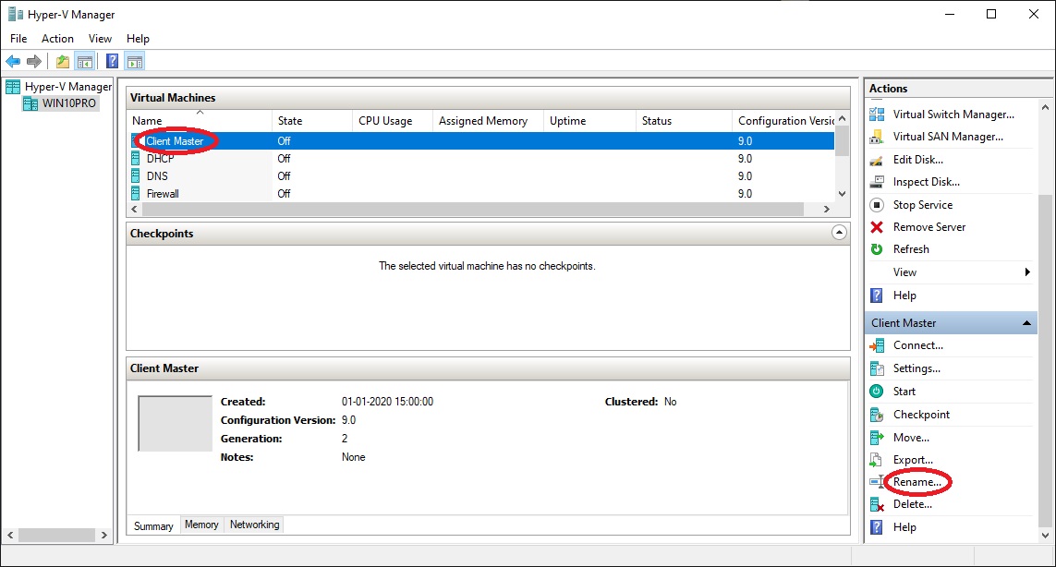The image size is (1056, 567).
Task: Click the Settings icon in Actions
Action: [x=877, y=368]
